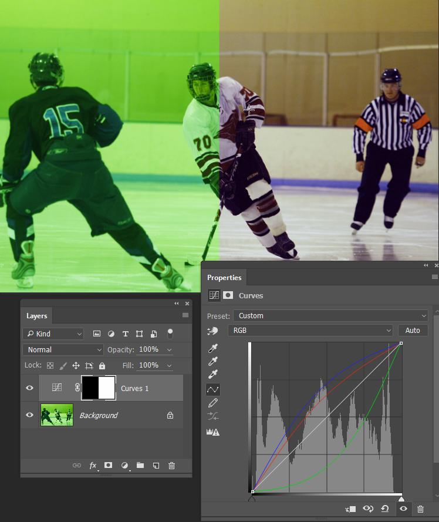Click the white point input slider
Image resolution: width=439 pixels, height=522 pixels.
(401, 499)
